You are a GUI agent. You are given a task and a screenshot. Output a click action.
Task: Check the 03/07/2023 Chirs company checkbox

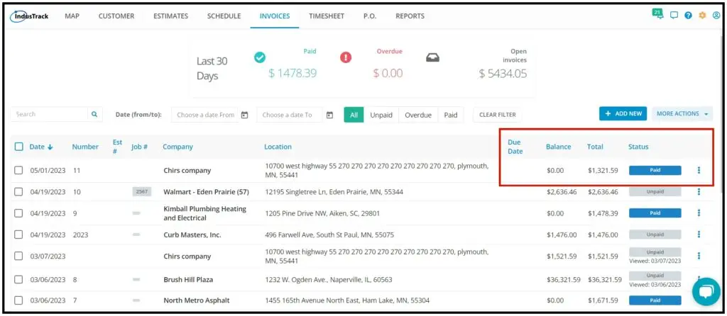(18, 256)
